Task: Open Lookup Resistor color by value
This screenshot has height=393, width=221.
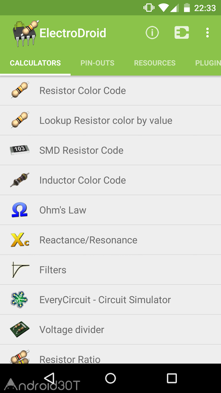Action: pyautogui.click(x=110, y=121)
